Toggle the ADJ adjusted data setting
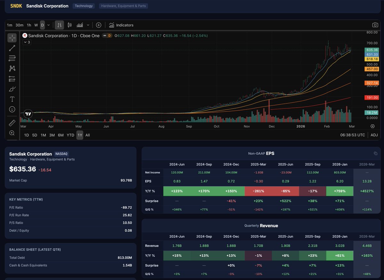Viewport: 384px width, 280px height. (x=374, y=135)
